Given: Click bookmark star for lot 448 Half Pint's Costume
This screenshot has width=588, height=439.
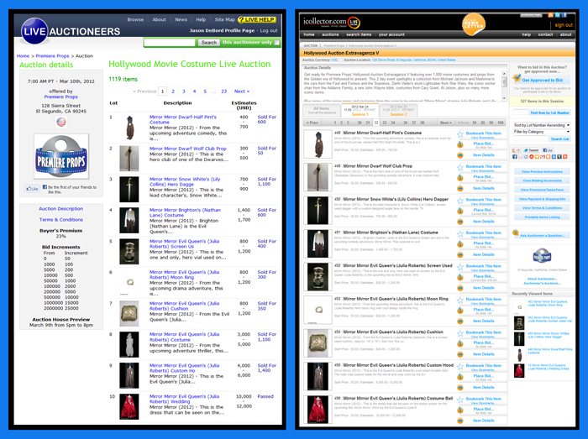Looking at the screenshot, I should (x=460, y=134).
